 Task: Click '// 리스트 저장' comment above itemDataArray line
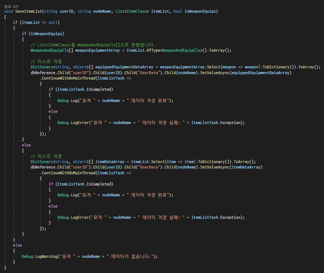pos(46,156)
